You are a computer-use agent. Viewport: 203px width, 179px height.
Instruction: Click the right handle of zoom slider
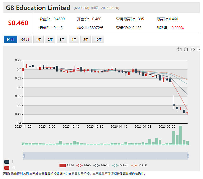click(x=188, y=156)
